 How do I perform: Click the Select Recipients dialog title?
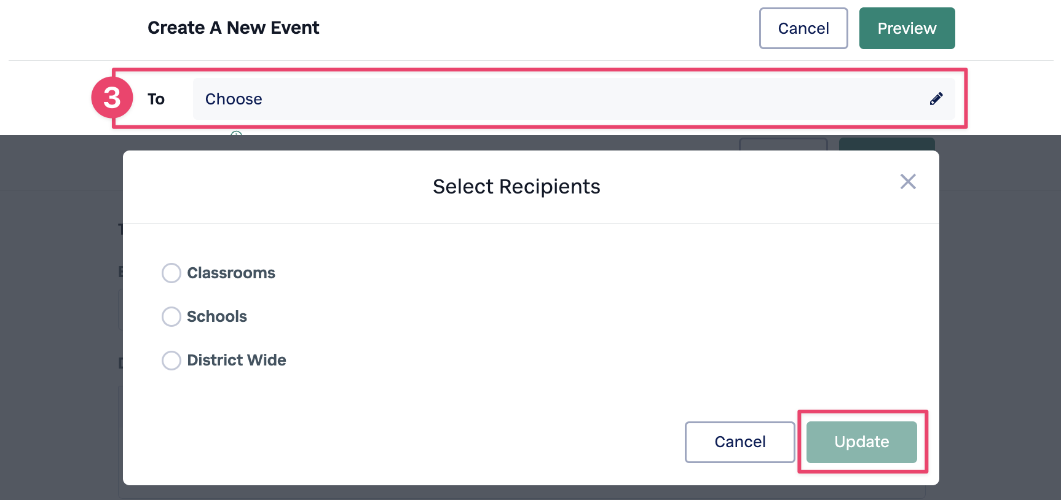coord(516,187)
